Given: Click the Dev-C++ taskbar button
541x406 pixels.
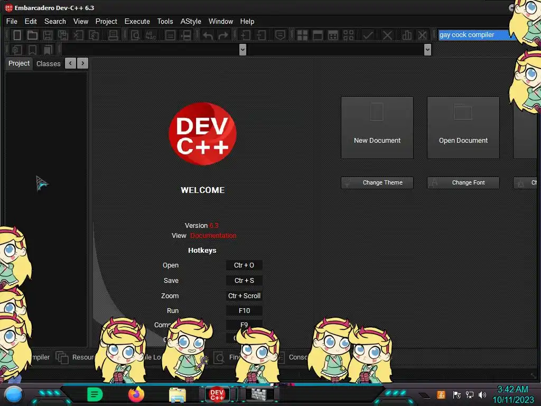Looking at the screenshot, I should pos(217,394).
